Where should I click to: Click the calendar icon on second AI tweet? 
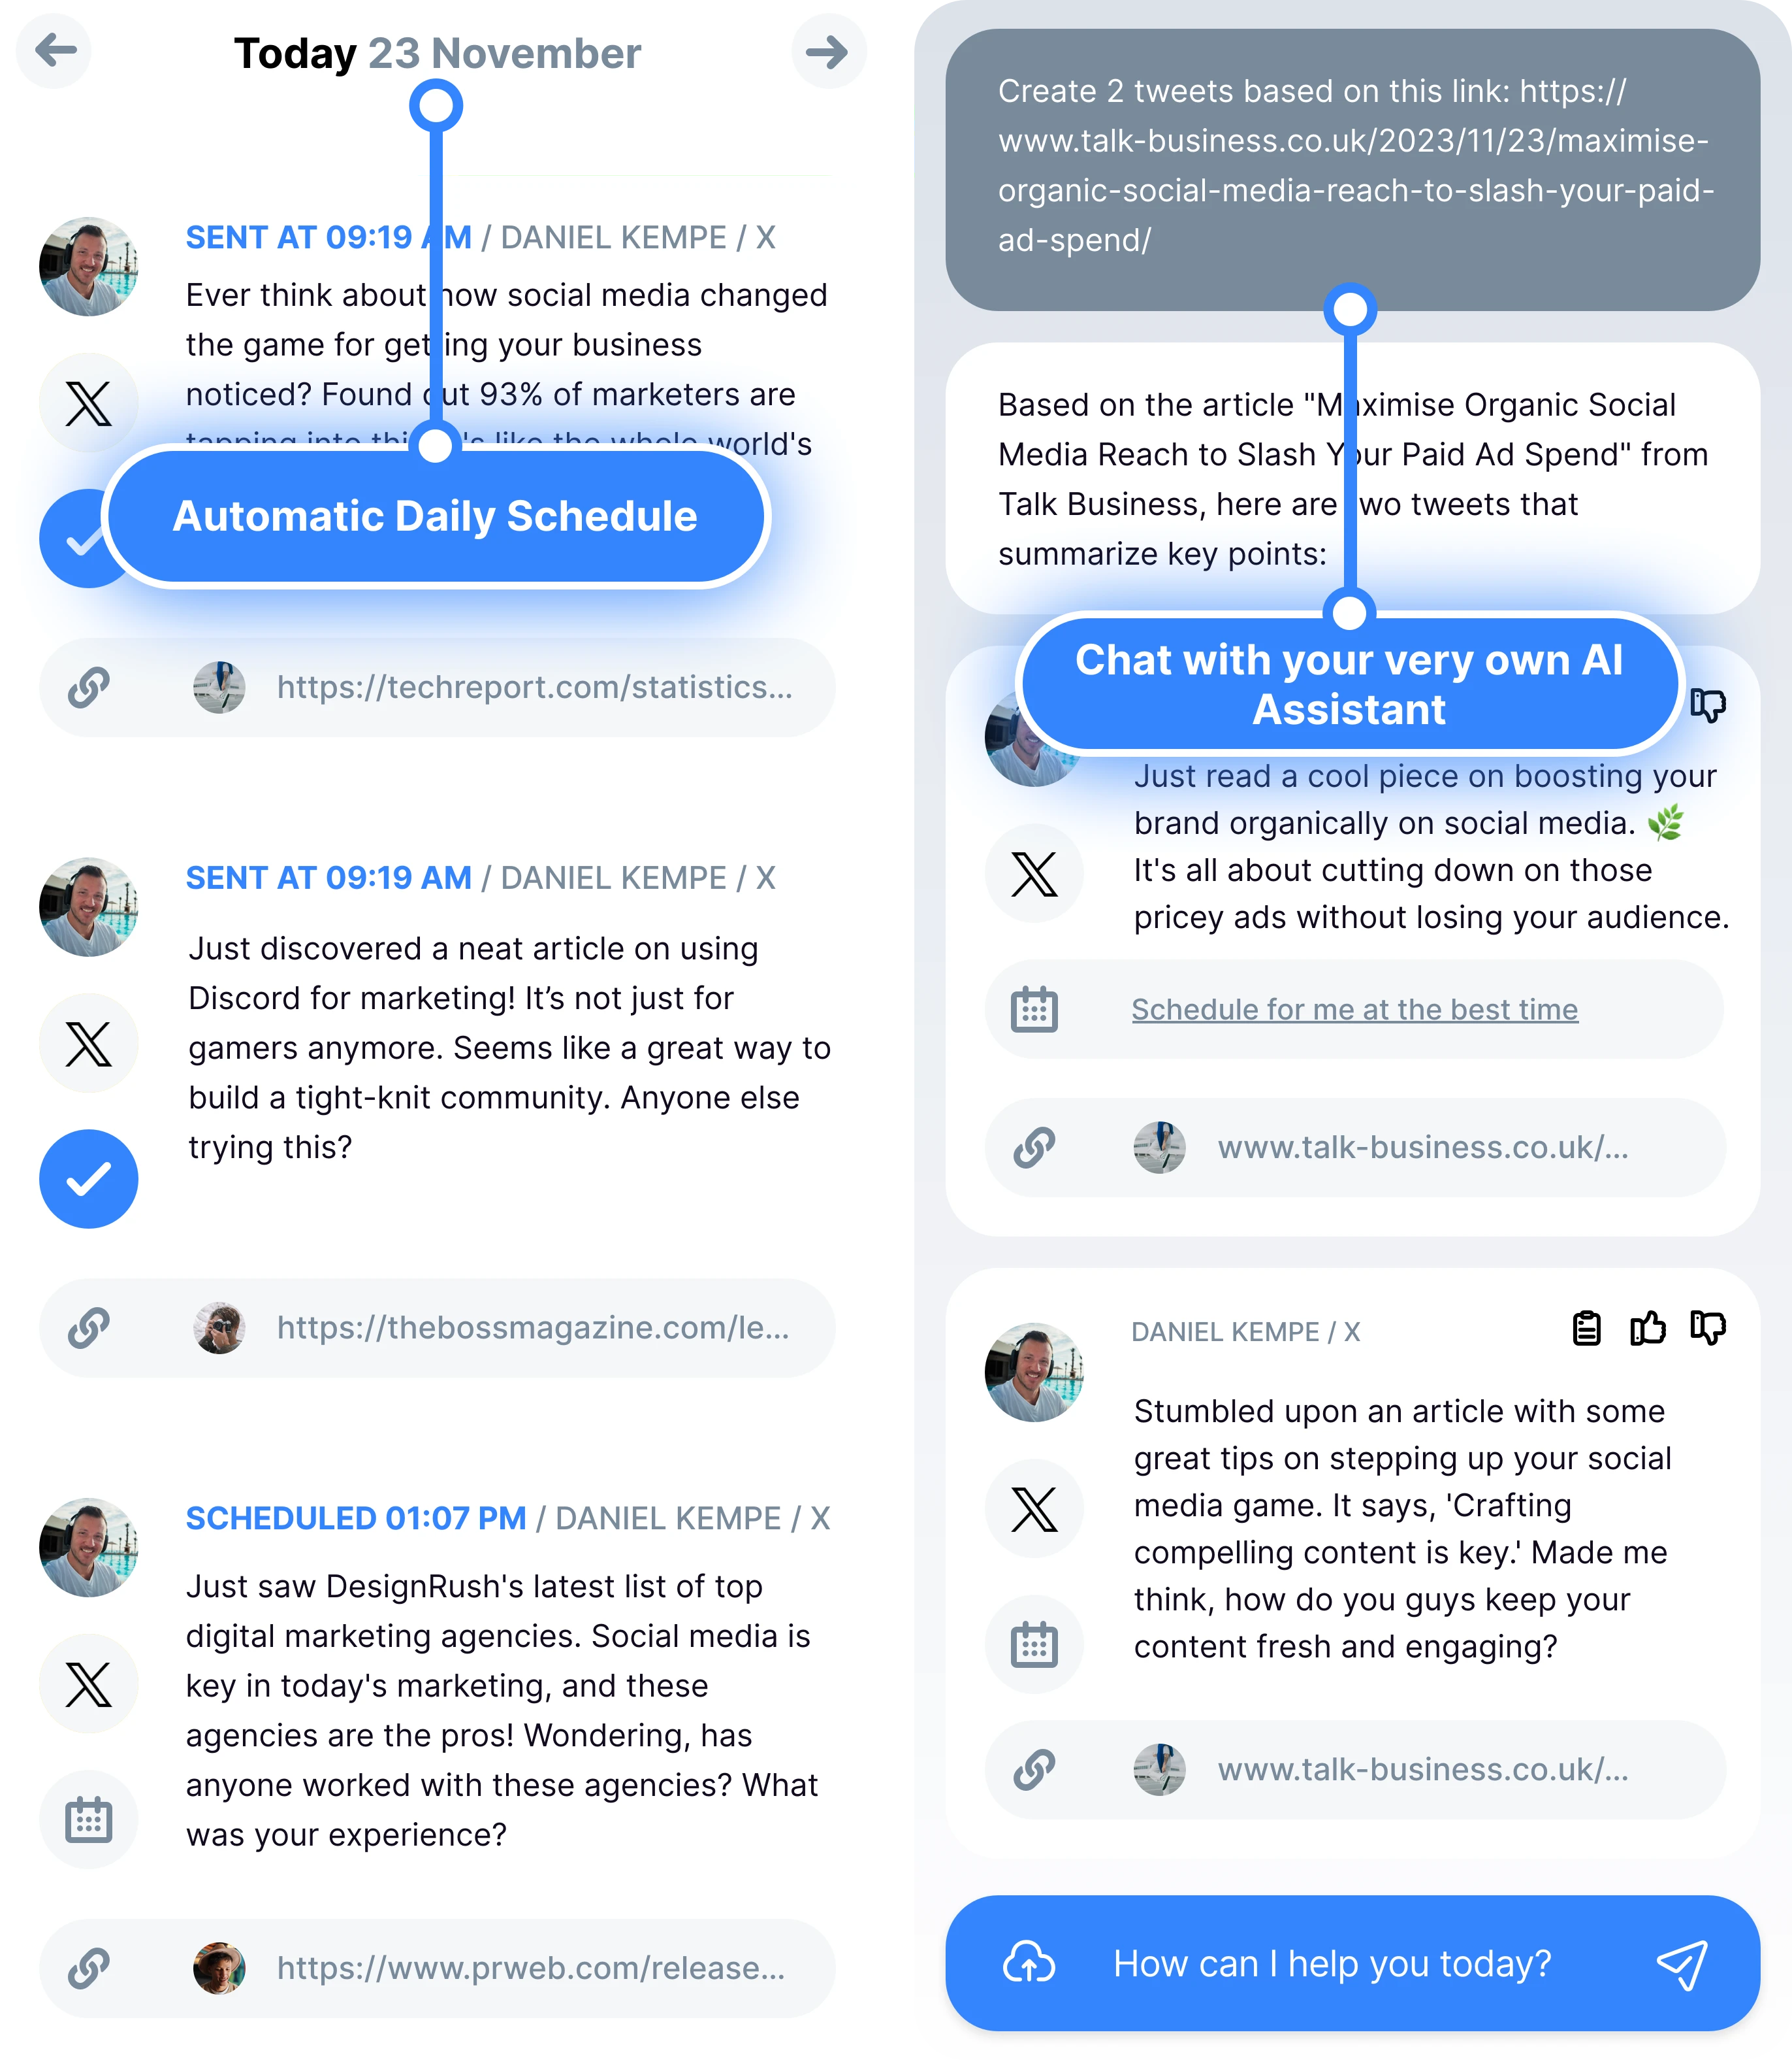[x=1034, y=1645]
